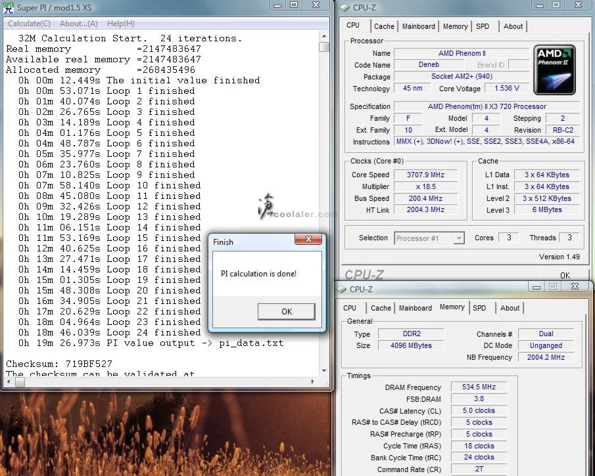Image resolution: width=595 pixels, height=476 pixels.
Task: Click the Core Voltage value 1.536 V
Action: pyautogui.click(x=507, y=88)
